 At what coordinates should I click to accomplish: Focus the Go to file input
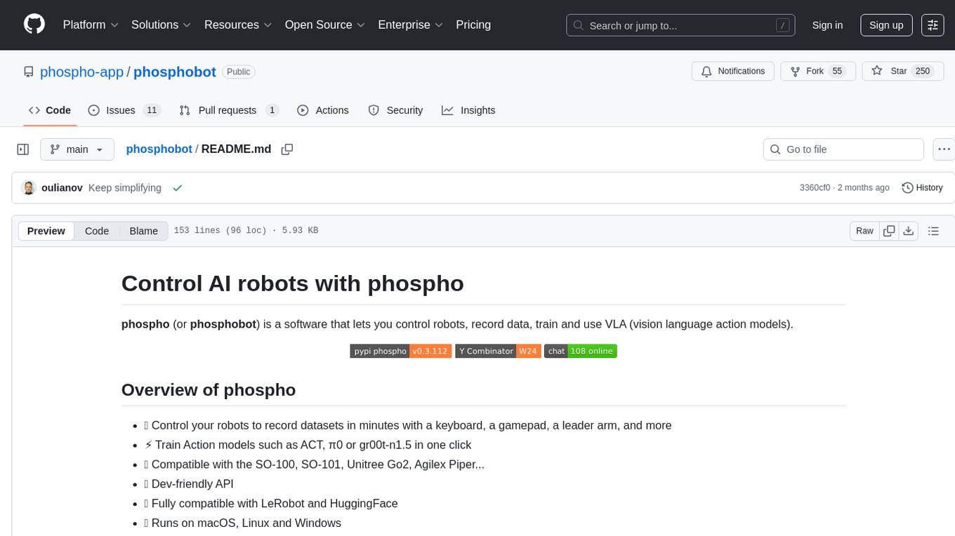click(x=843, y=149)
